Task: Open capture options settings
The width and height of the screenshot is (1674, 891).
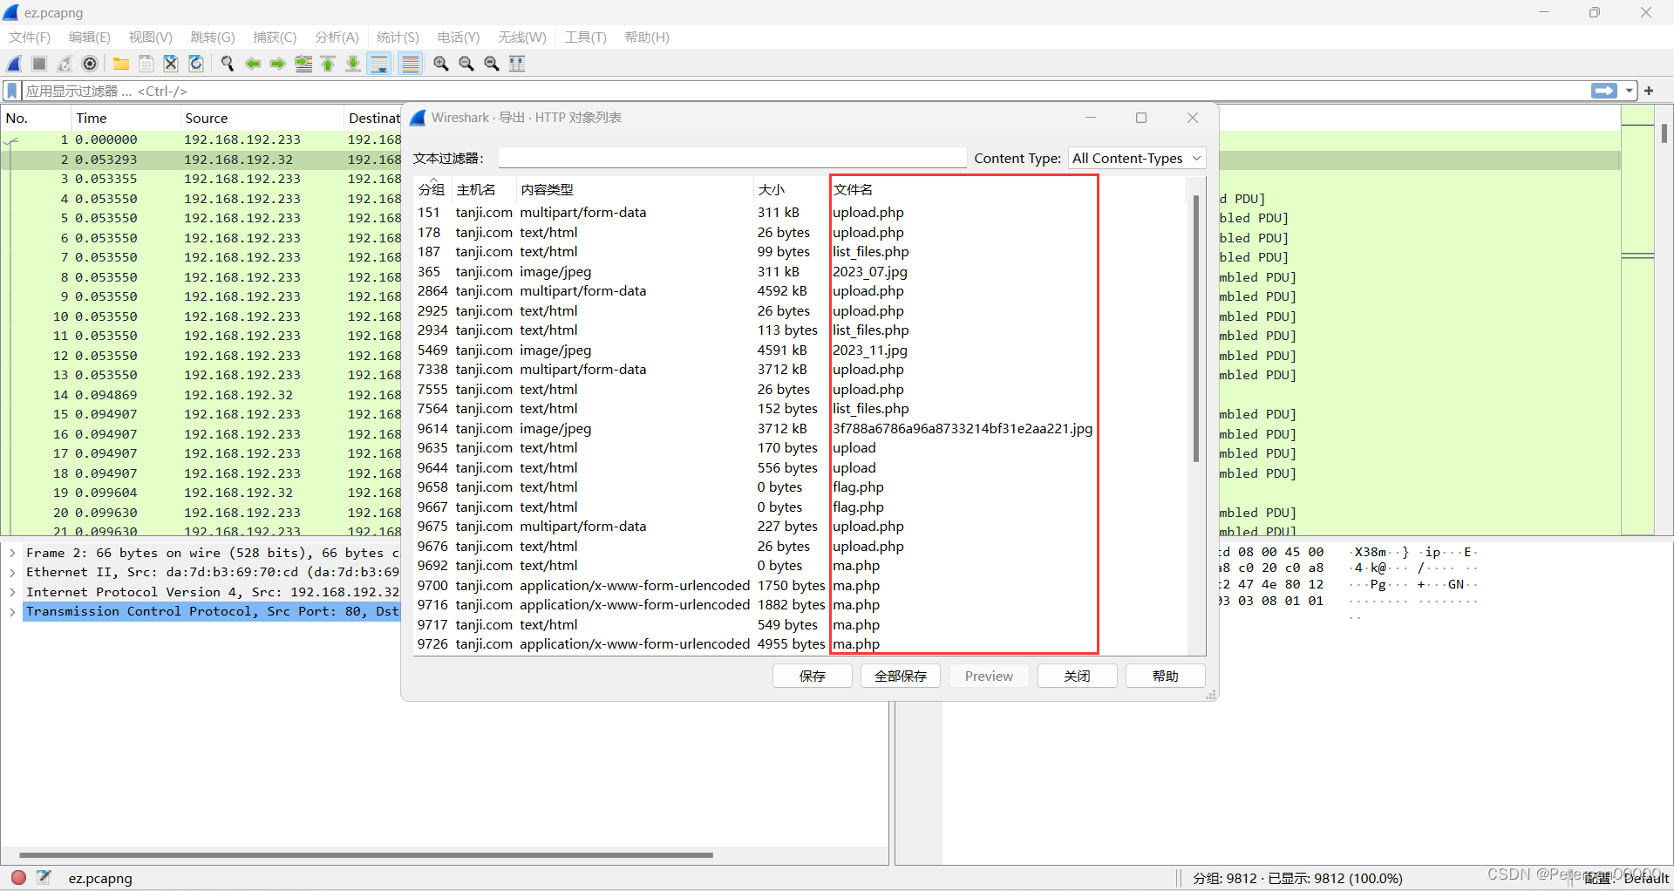Action: [x=90, y=63]
